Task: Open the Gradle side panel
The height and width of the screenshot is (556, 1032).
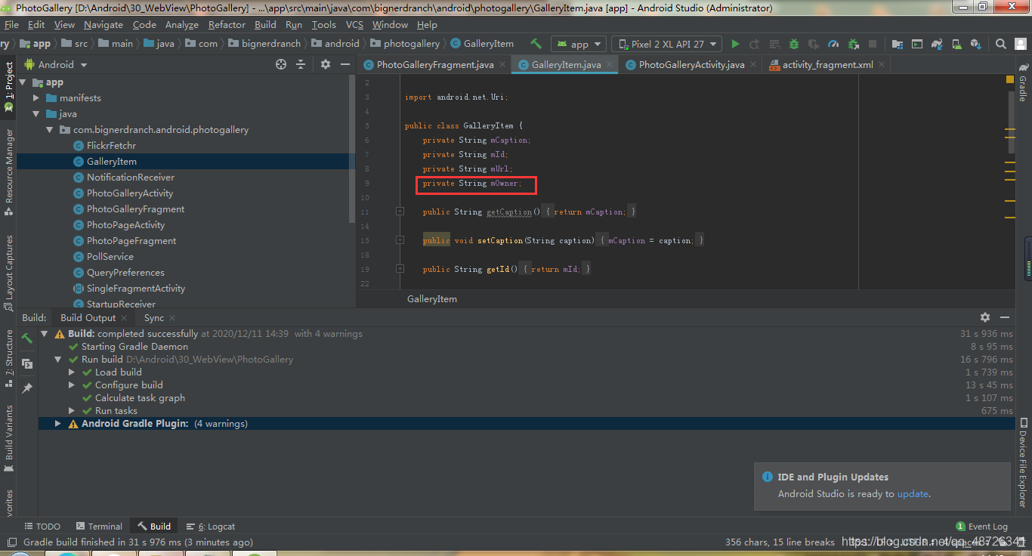Action: (1023, 83)
